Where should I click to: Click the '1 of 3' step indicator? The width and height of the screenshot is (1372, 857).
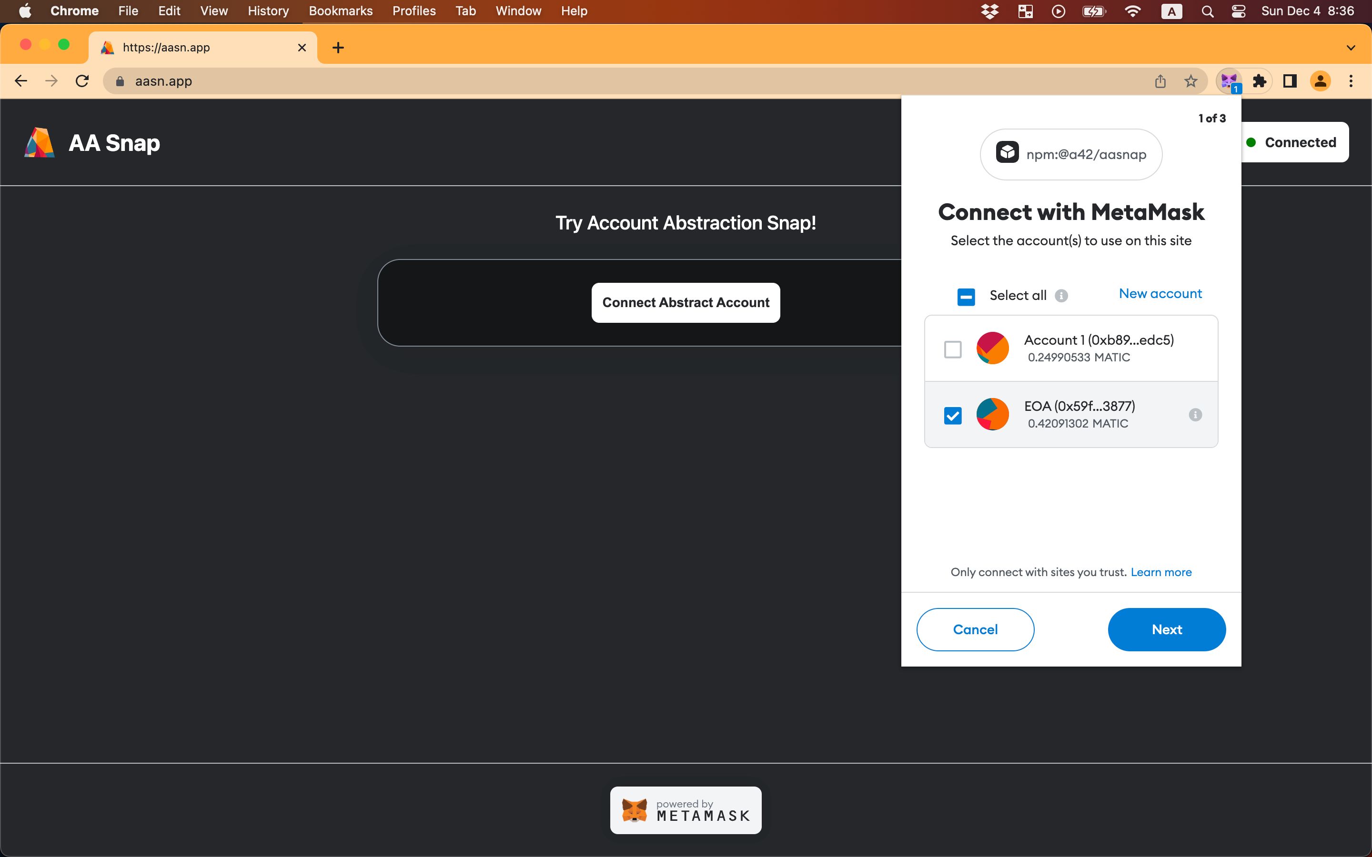1212,119
